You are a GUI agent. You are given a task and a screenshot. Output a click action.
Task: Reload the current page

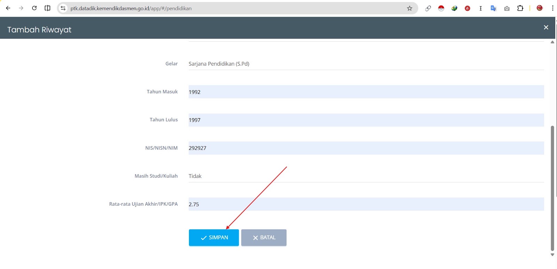click(34, 8)
